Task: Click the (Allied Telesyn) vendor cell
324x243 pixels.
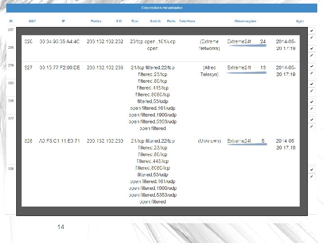Action: pos(209,71)
